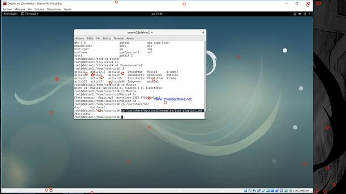The width and height of the screenshot is (346, 194).
Task: Click 'Elektronomia - Magic.mp3' filename
Action: click(x=94, y=98)
